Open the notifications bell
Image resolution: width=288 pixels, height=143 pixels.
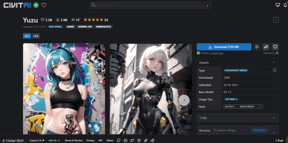click(285, 5)
